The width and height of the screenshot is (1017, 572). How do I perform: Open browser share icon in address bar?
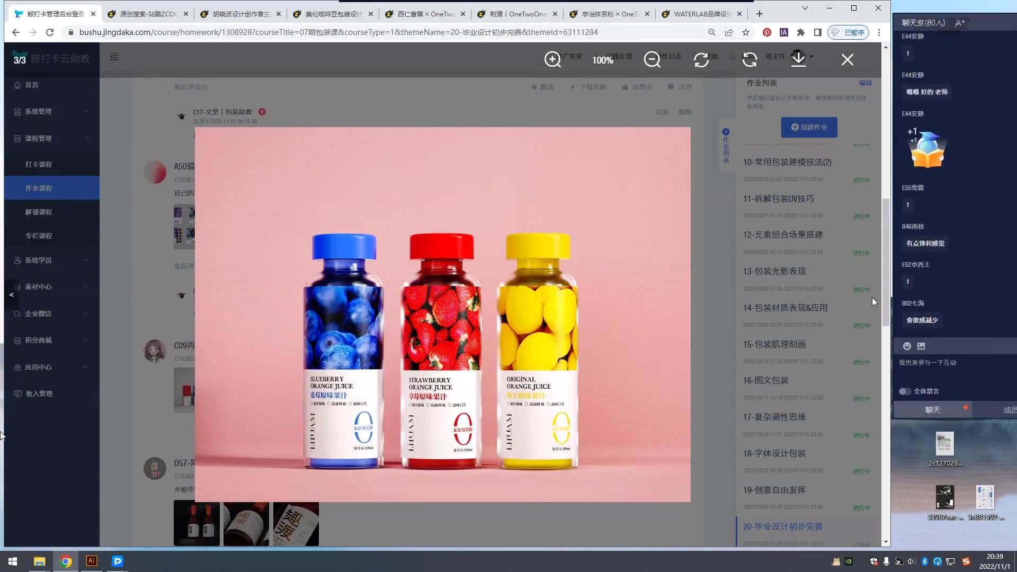pyautogui.click(x=729, y=32)
